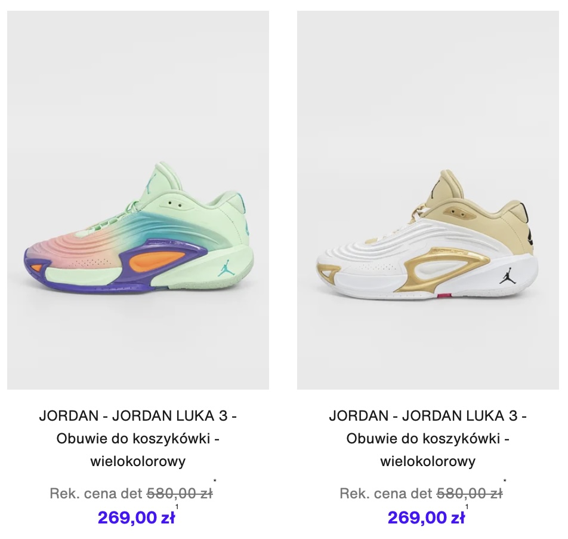Open the white and gold Luka 3 shoe image
The width and height of the screenshot is (568, 539).
click(x=428, y=200)
